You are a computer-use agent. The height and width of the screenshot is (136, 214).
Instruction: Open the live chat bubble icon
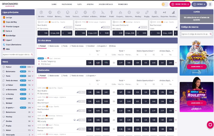coord(210,125)
